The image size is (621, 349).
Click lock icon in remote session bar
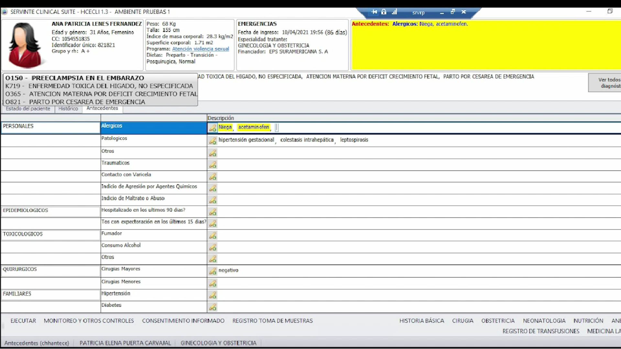(384, 12)
